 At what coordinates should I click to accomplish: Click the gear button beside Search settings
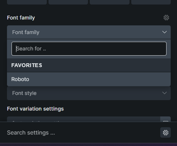pos(165,132)
